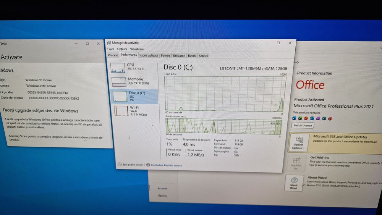The image size is (382, 215).
Task: Click product ID 00325-84920-55945-AAOEM
Action: pos(47,92)
